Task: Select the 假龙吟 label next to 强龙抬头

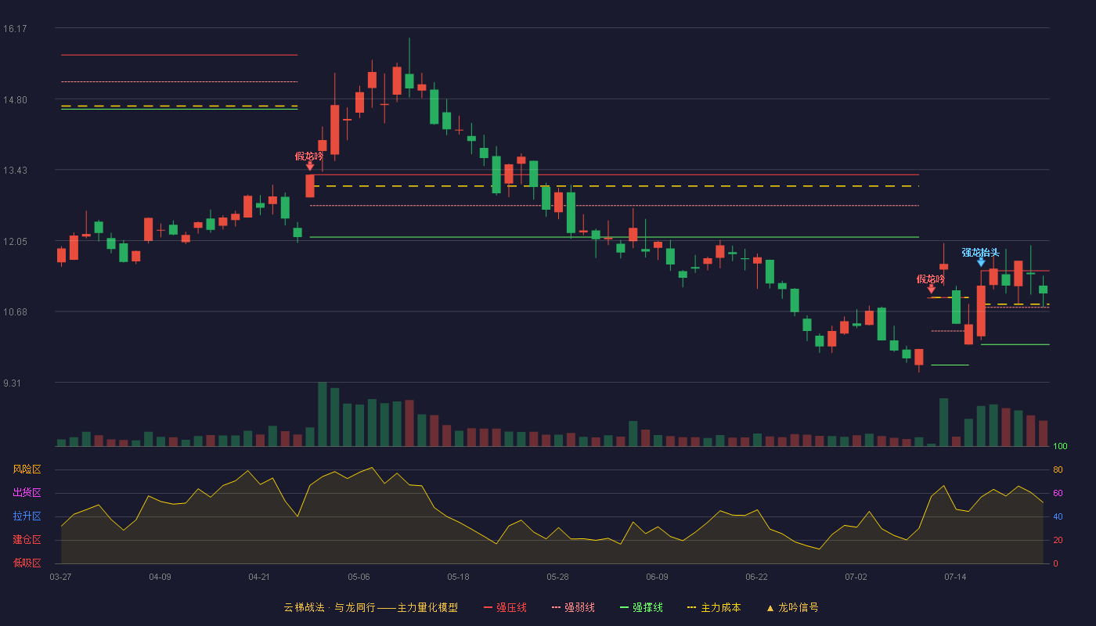Action: tap(931, 279)
